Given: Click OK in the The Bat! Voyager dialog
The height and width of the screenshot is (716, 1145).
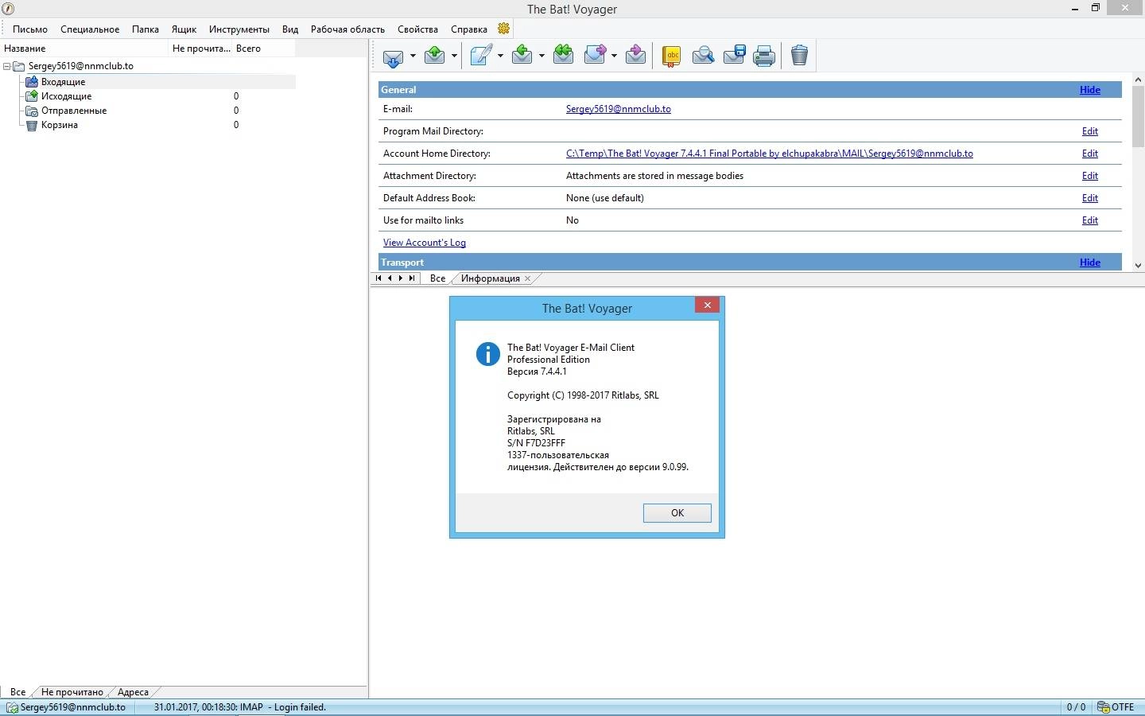Looking at the screenshot, I should tap(677, 513).
